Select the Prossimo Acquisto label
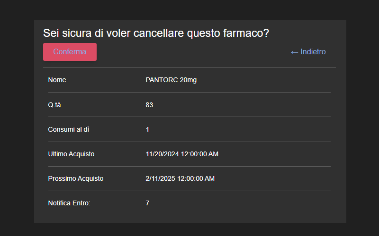Viewport: 379px width, 236px height. (76, 179)
